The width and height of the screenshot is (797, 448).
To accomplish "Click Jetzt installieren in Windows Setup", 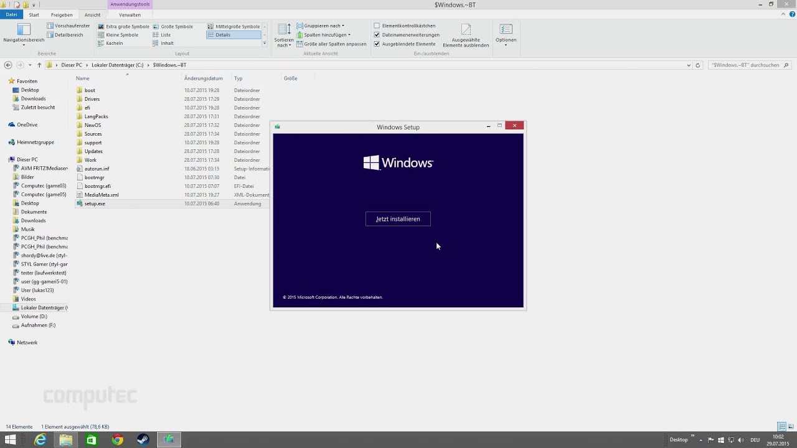I will click(398, 219).
